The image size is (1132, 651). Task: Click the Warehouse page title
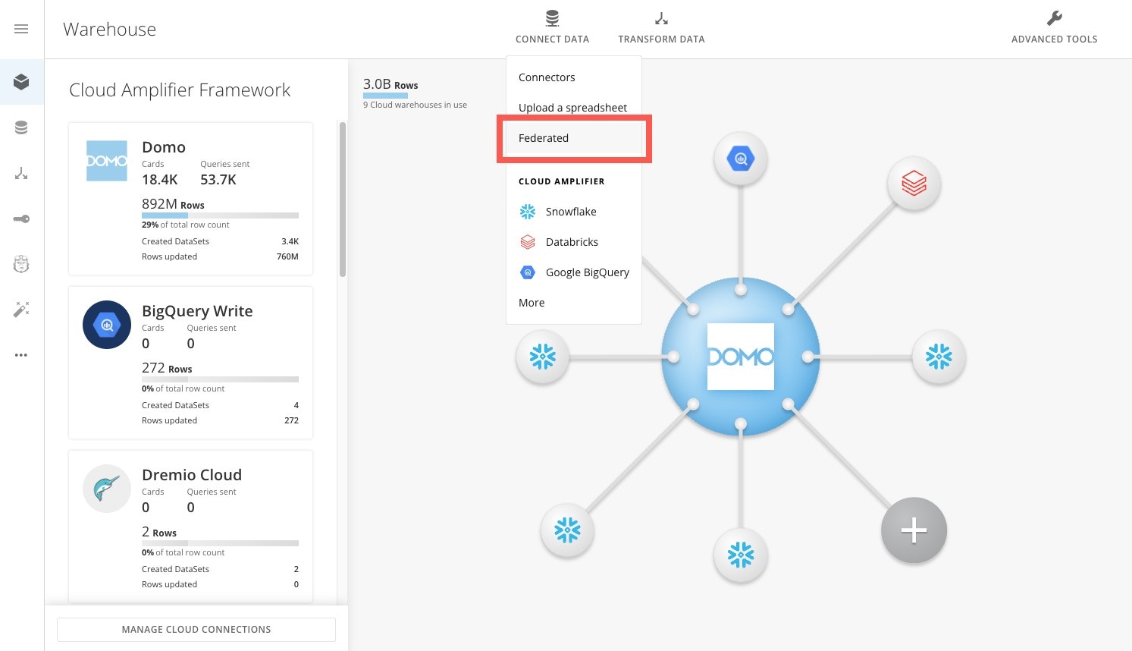pyautogui.click(x=110, y=29)
